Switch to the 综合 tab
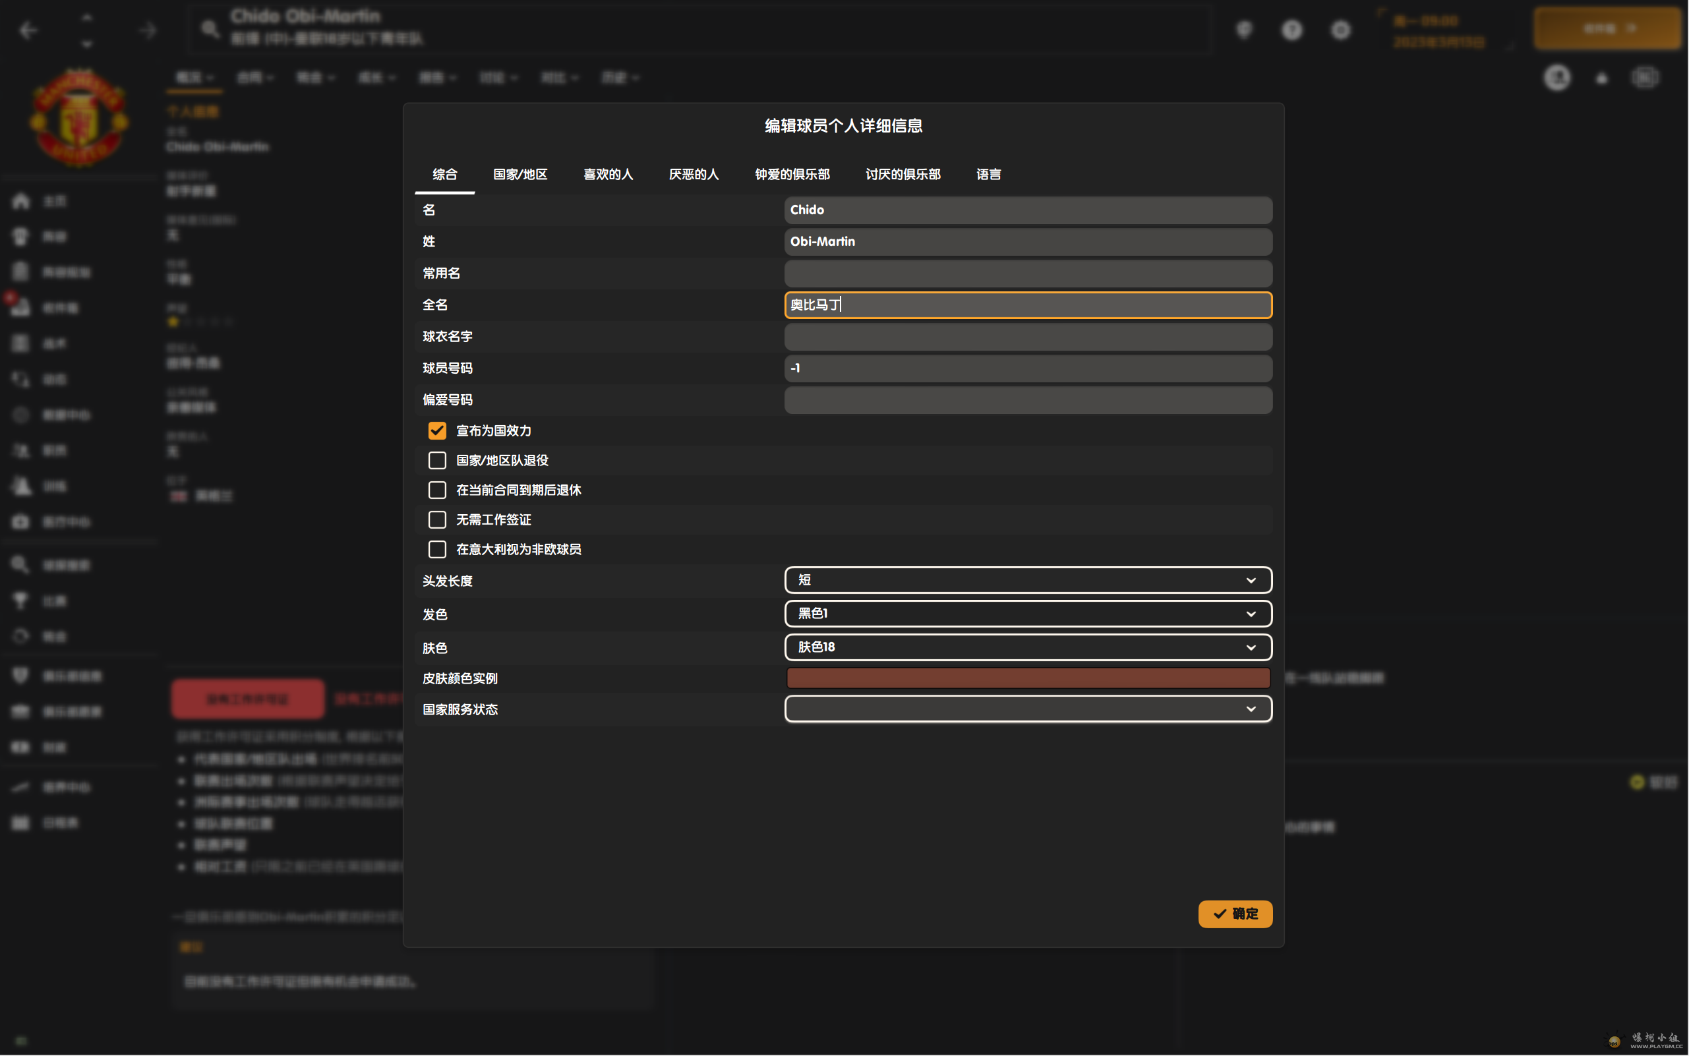 point(444,175)
